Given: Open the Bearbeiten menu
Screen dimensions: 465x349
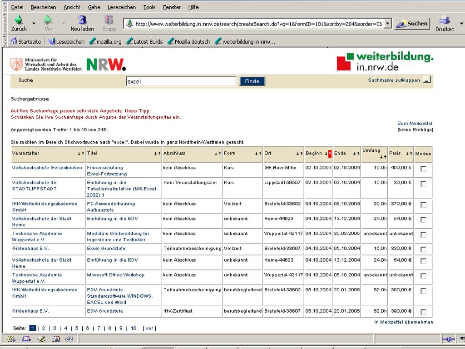Looking at the screenshot, I should tap(43, 7).
